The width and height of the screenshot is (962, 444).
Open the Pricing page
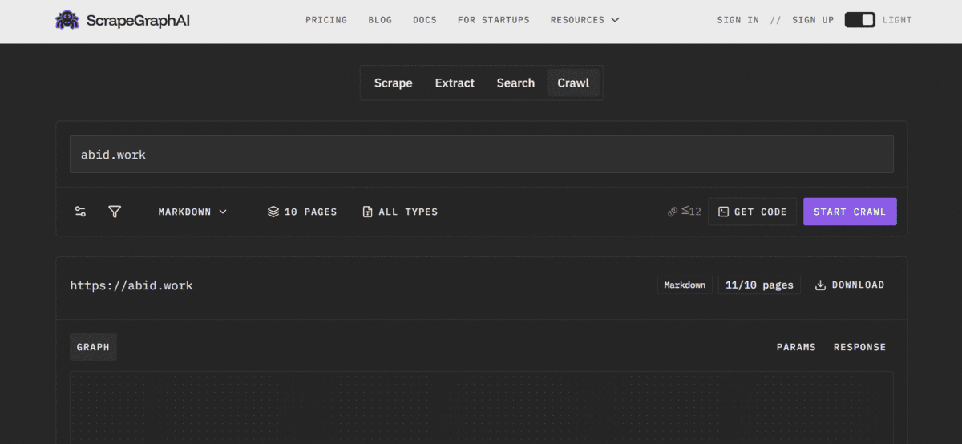[x=326, y=20]
